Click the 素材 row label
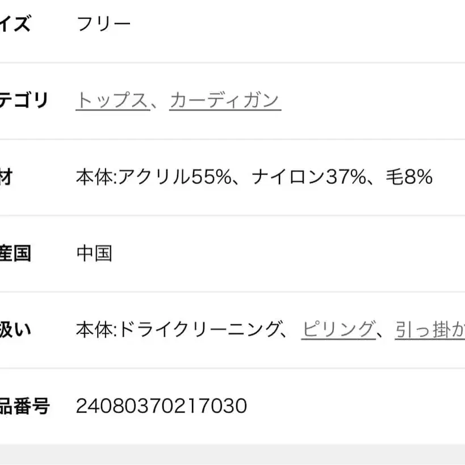 pyautogui.click(x=6, y=177)
